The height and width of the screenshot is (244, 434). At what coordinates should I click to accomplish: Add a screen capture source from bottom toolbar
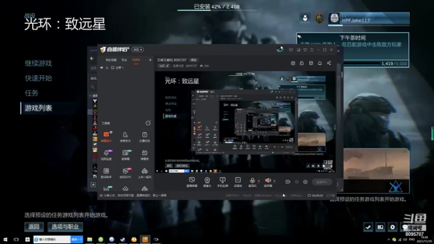192,182
